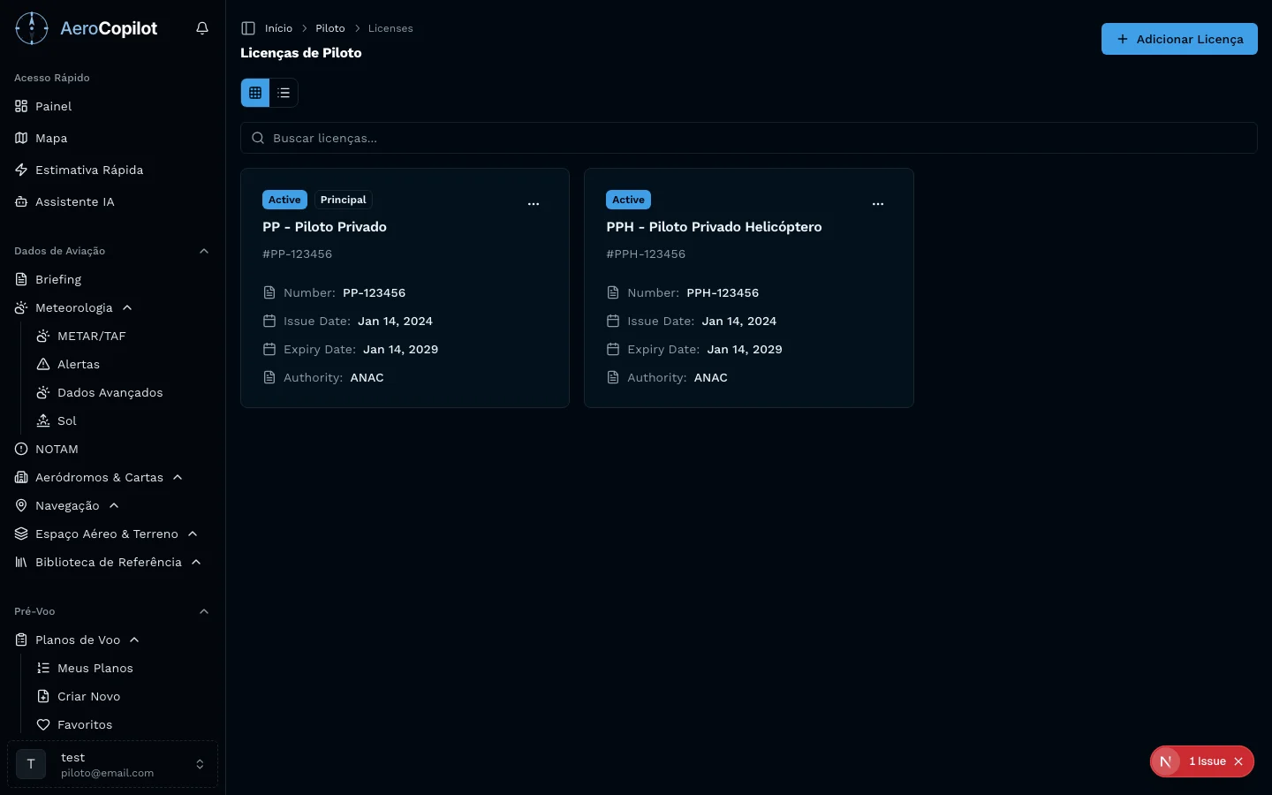Go to METAR/TAF page
The height and width of the screenshot is (795, 1272).
coord(91,336)
